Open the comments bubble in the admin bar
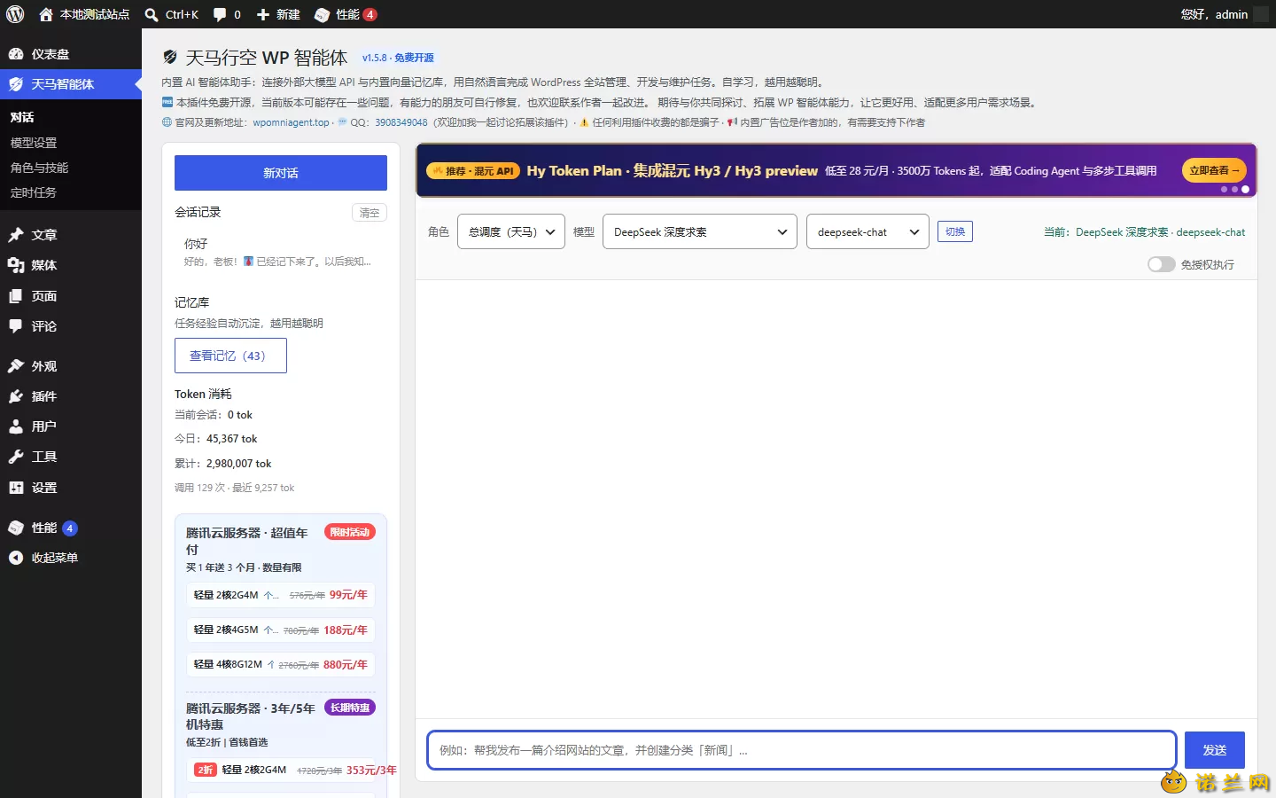1276x798 pixels. coord(220,14)
